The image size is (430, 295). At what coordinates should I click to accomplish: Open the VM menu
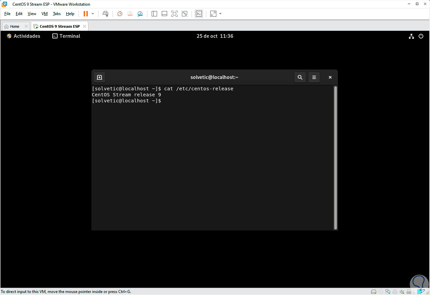(45, 14)
